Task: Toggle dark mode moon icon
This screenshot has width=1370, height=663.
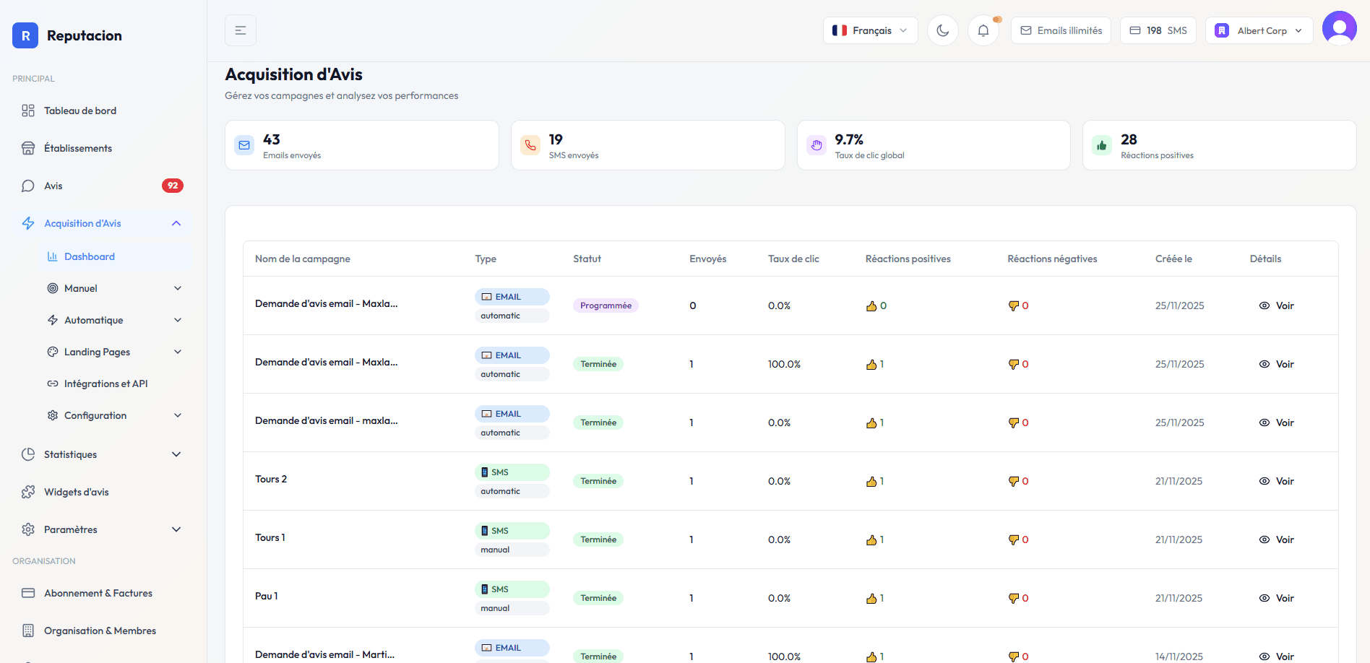Action: tap(942, 30)
